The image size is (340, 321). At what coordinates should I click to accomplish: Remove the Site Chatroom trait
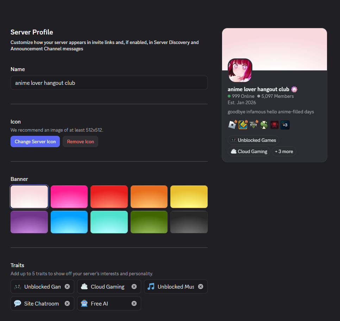[x=67, y=303]
